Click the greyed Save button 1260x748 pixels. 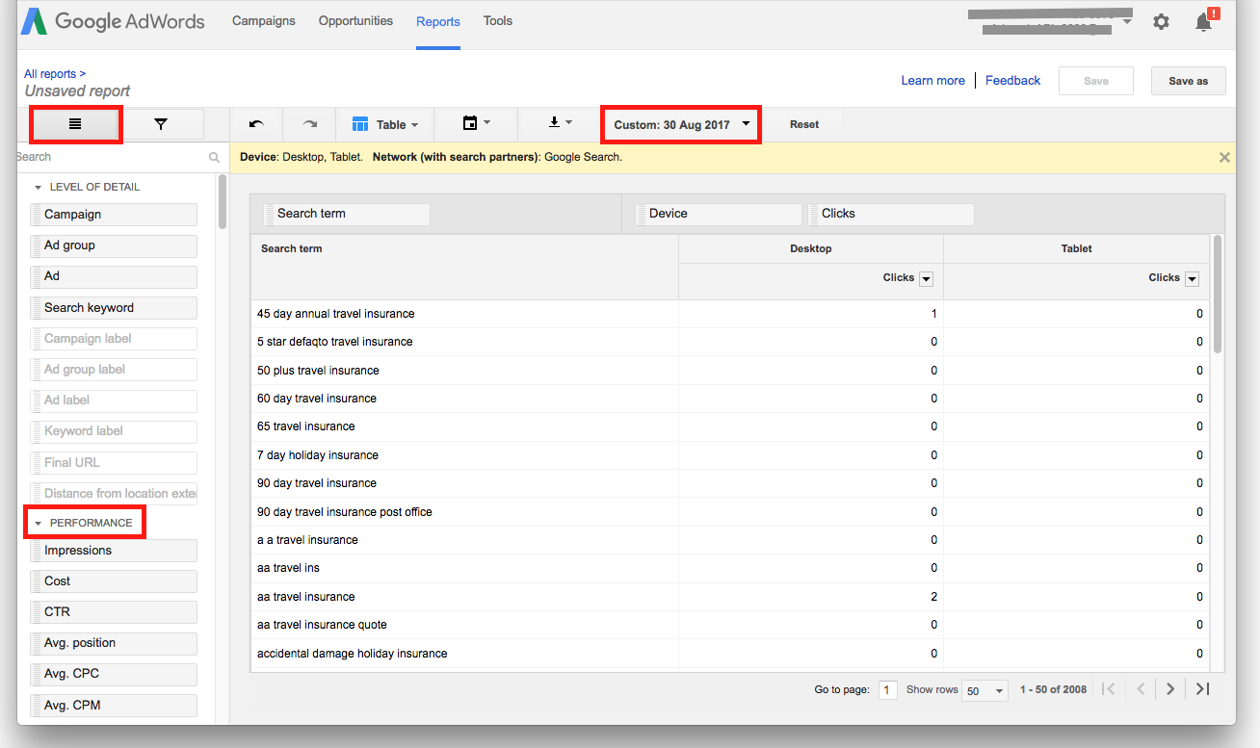1096,81
